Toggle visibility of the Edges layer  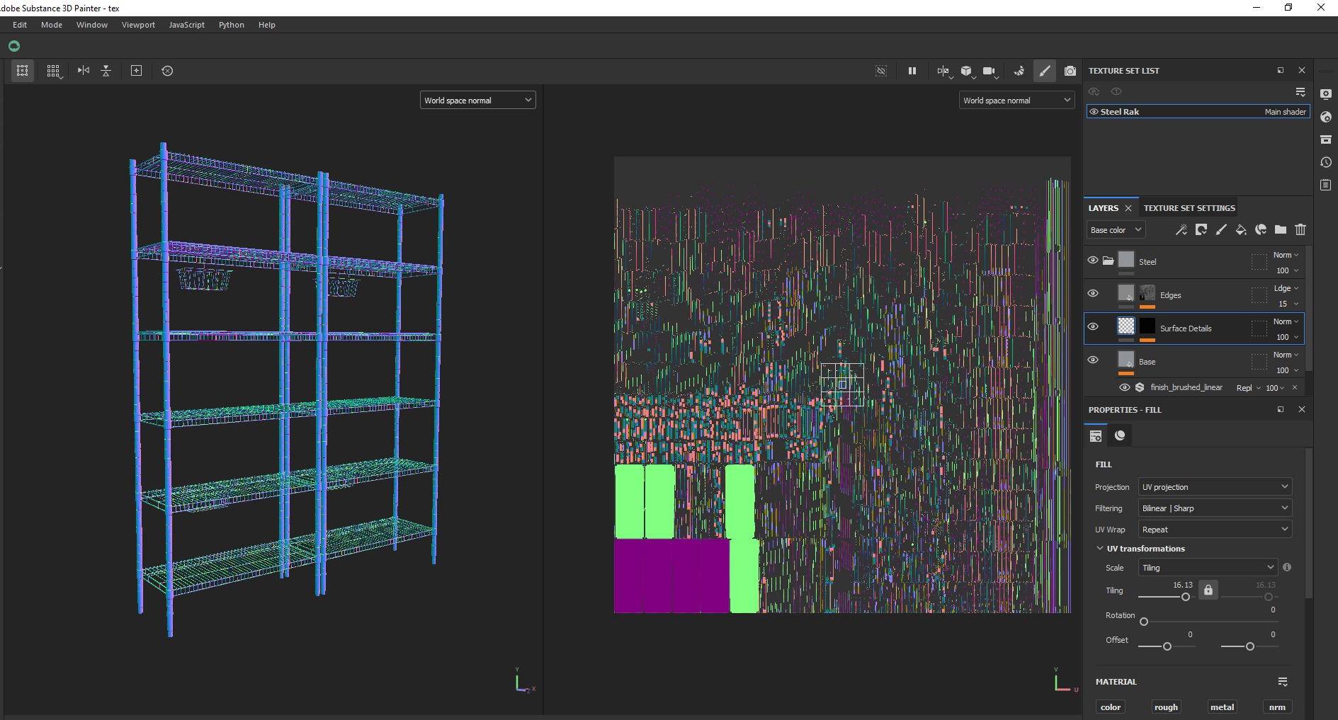tap(1093, 293)
